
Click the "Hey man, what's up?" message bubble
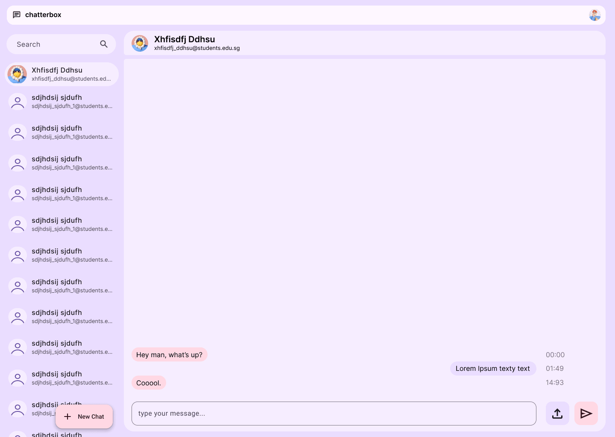pyautogui.click(x=170, y=355)
